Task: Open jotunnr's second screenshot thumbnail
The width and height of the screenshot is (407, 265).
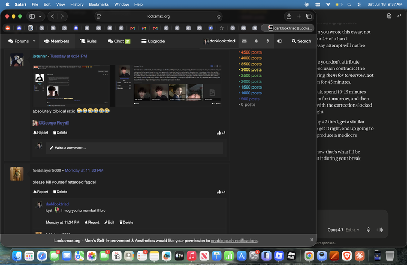Action: point(169,86)
